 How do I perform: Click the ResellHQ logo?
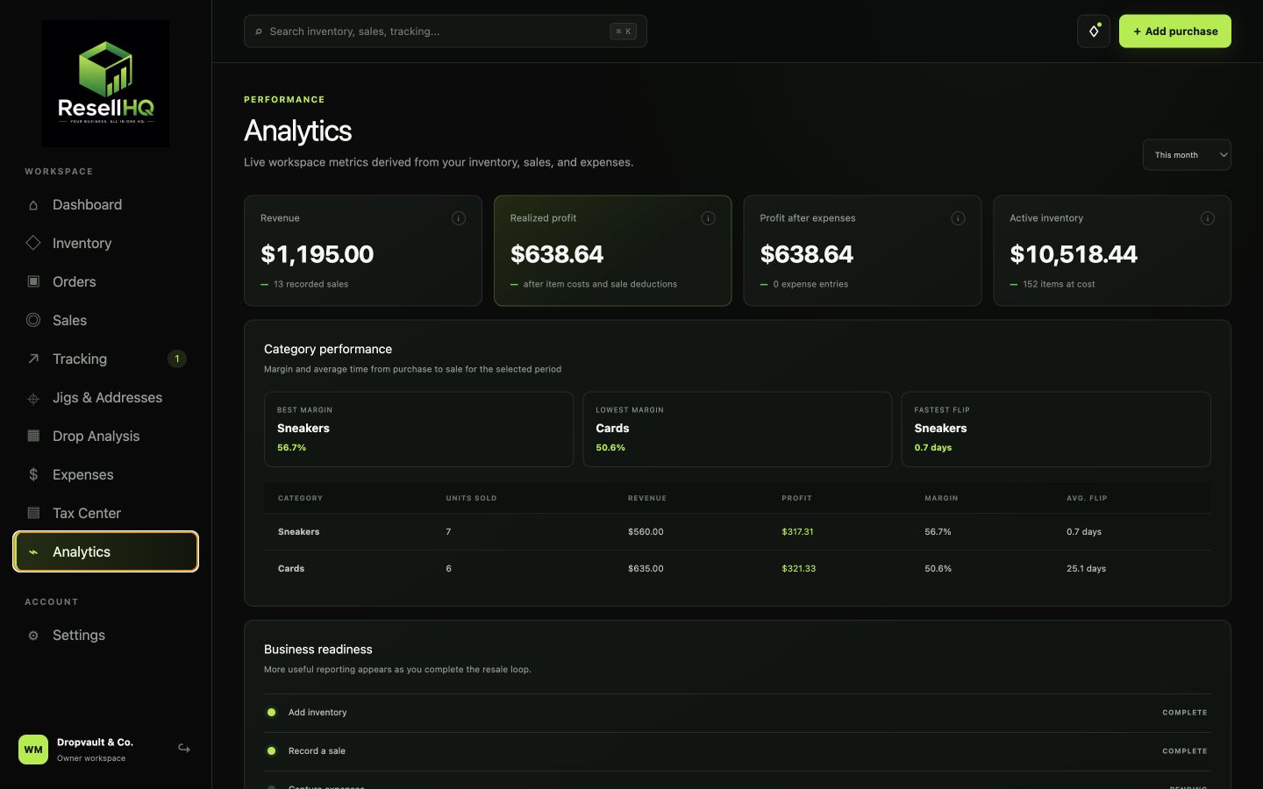tap(106, 84)
